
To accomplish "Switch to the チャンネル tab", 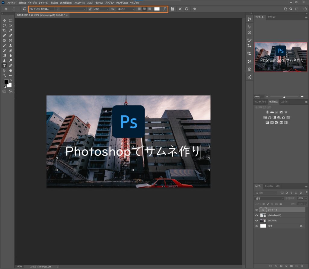I will (269, 186).
